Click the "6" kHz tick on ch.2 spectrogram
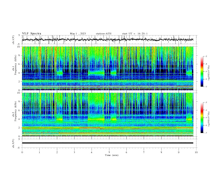This screenshot has height=171, width=221. (x=20, y=110)
